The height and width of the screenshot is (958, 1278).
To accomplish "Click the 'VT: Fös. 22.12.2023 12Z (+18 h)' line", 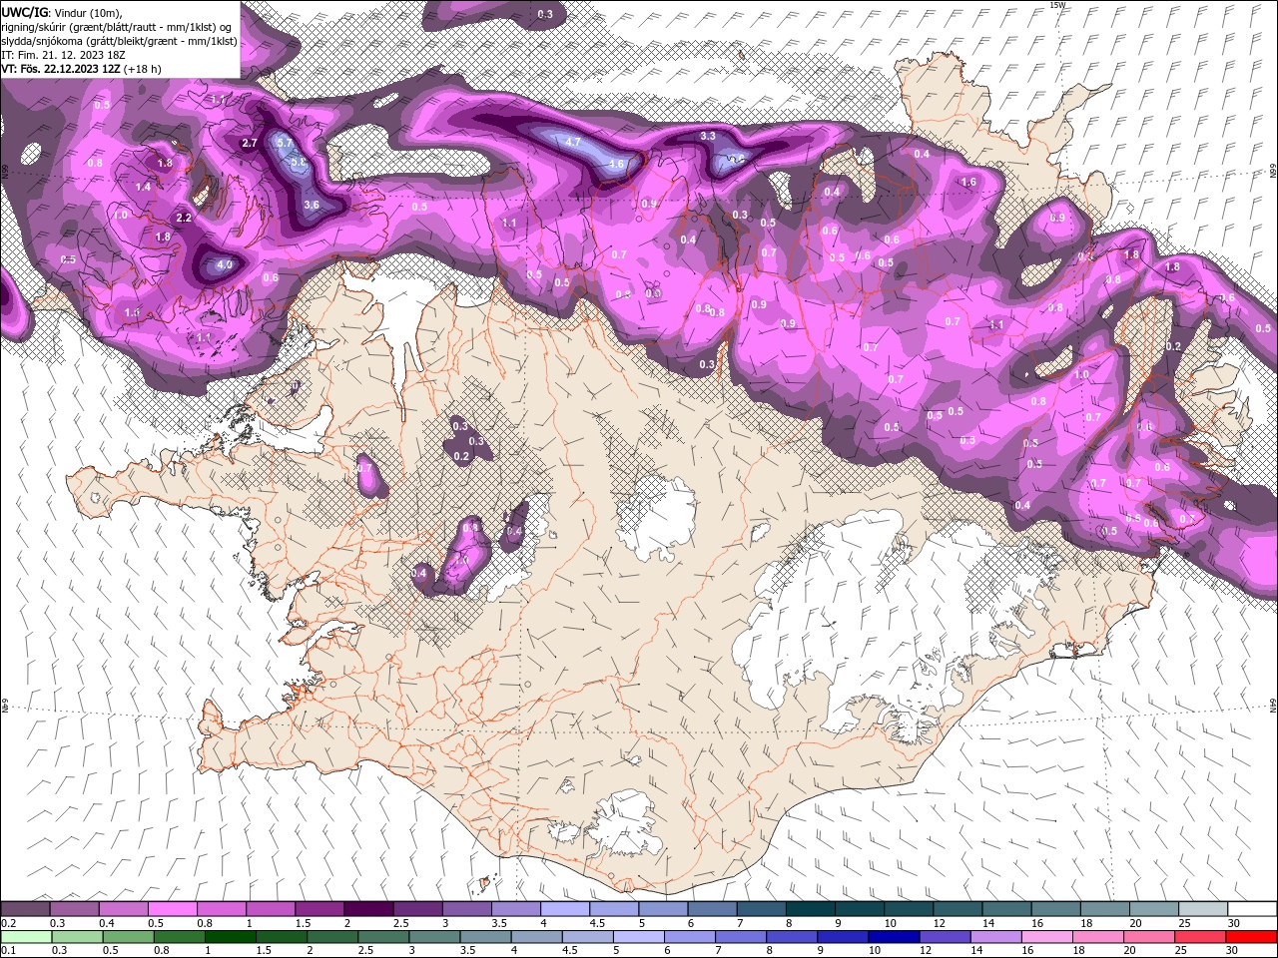I will click(x=82, y=69).
